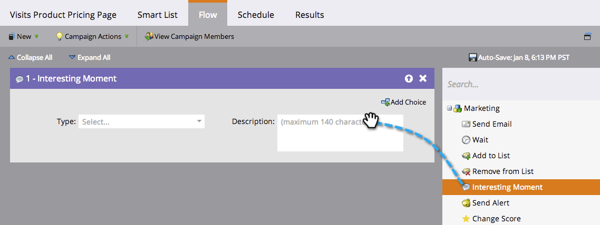The height and width of the screenshot is (225, 600).
Task: Switch to the Smart List tab
Action: click(158, 15)
